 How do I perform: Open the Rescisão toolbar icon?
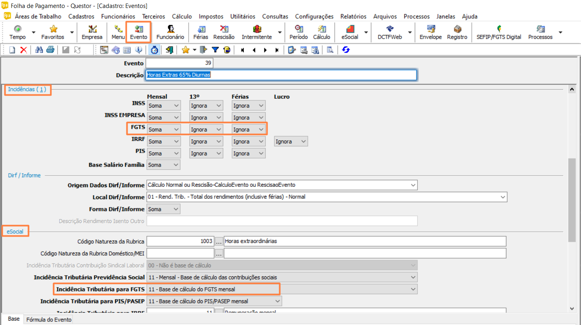[224, 32]
